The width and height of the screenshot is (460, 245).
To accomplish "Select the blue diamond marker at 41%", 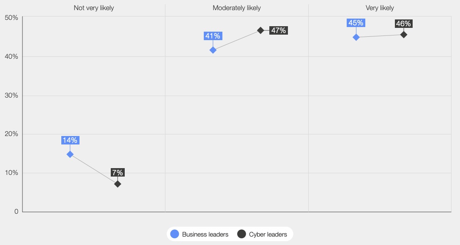I will tap(213, 50).
